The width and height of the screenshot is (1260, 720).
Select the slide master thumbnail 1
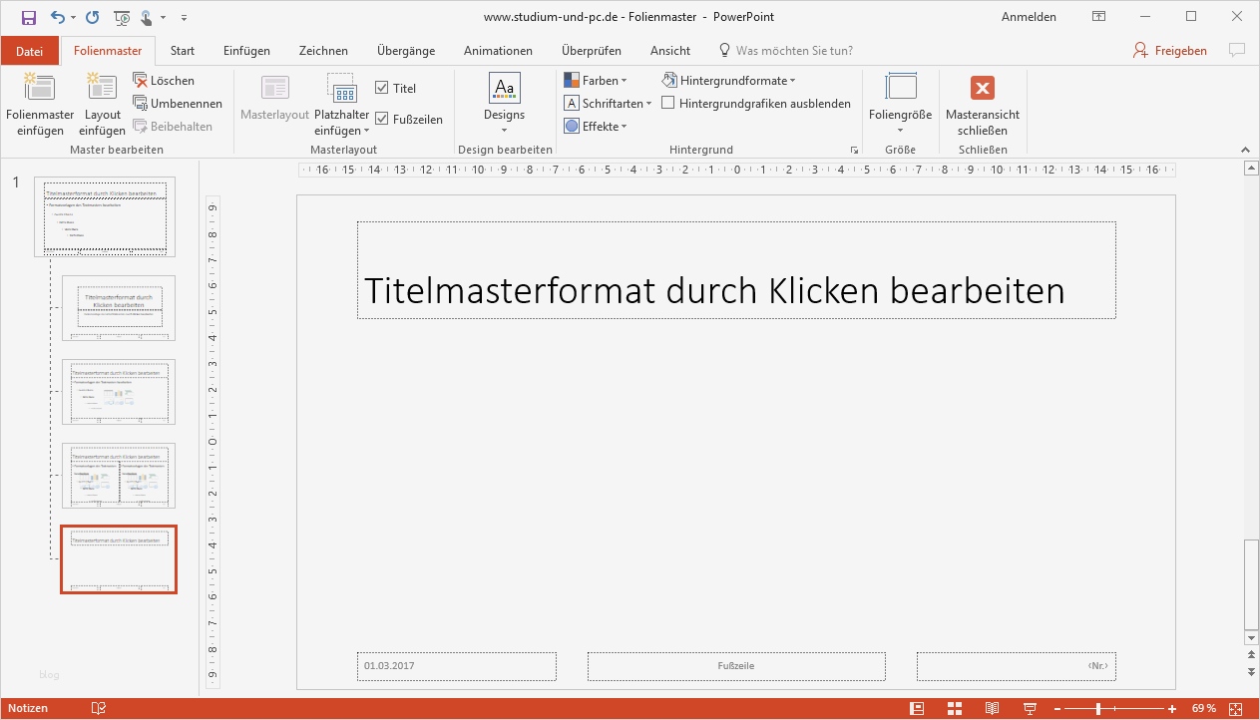(x=105, y=217)
